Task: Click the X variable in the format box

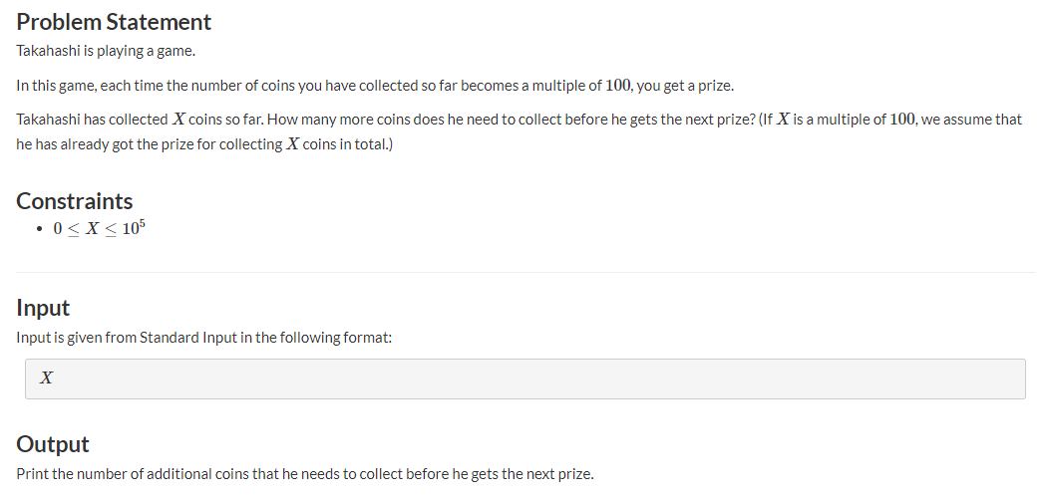Action: 46,378
